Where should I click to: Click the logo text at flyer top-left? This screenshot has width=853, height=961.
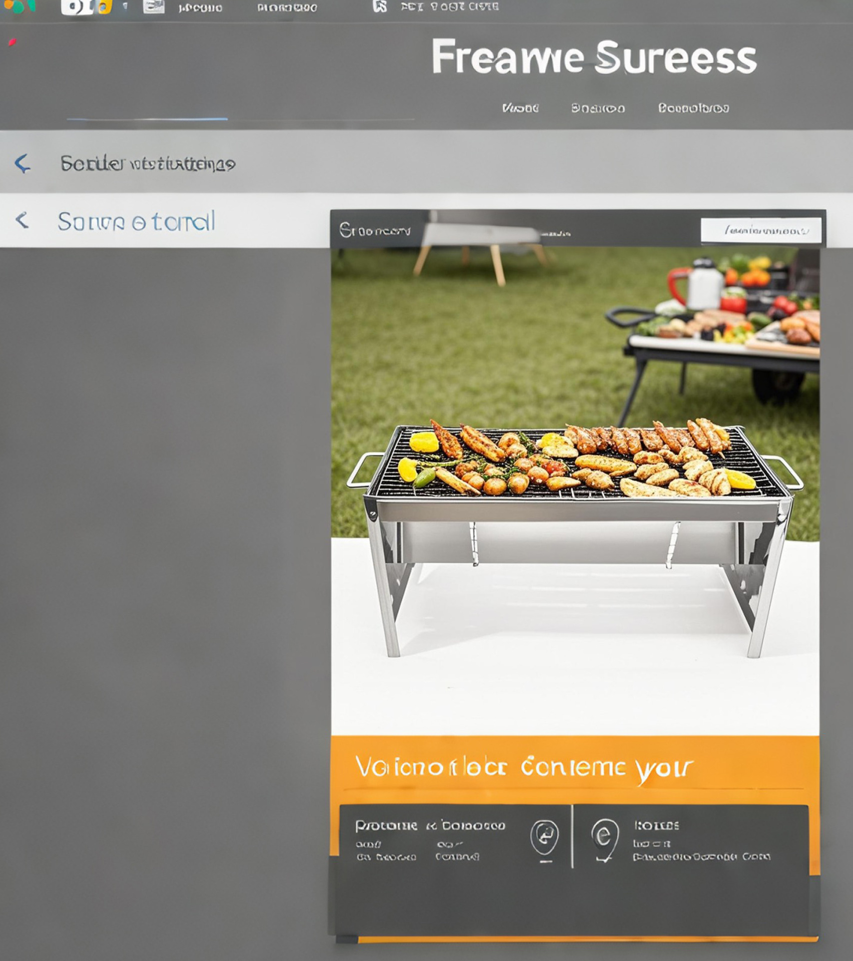[375, 230]
